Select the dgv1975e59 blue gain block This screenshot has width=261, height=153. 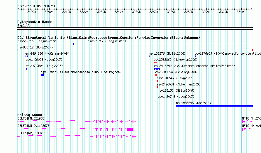(x=42, y=75)
